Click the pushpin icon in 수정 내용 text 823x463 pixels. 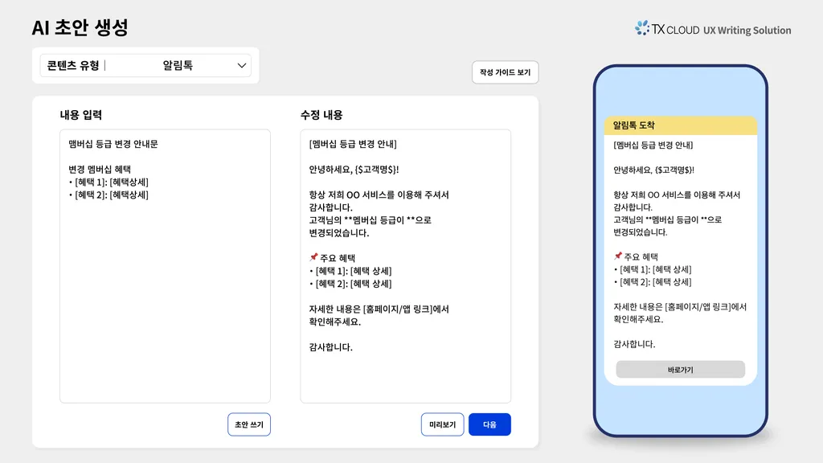[313, 258]
